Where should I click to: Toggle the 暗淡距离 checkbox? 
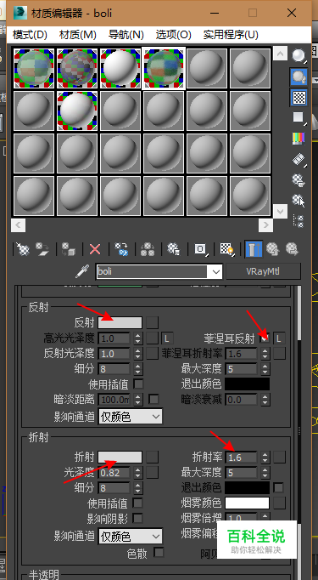(153, 399)
